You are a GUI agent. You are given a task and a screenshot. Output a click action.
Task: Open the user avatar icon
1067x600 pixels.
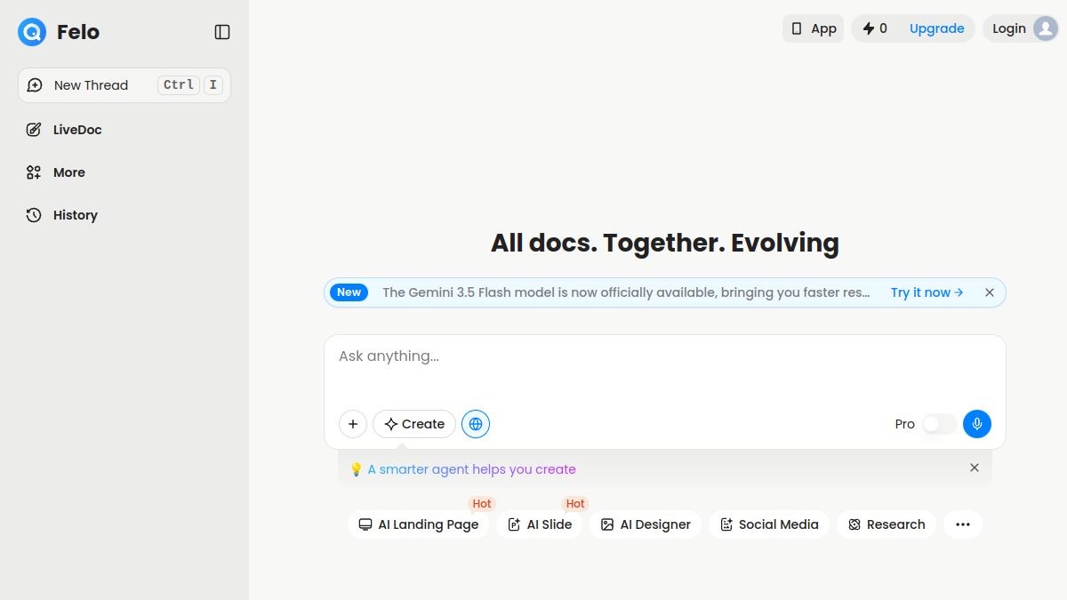click(1045, 28)
